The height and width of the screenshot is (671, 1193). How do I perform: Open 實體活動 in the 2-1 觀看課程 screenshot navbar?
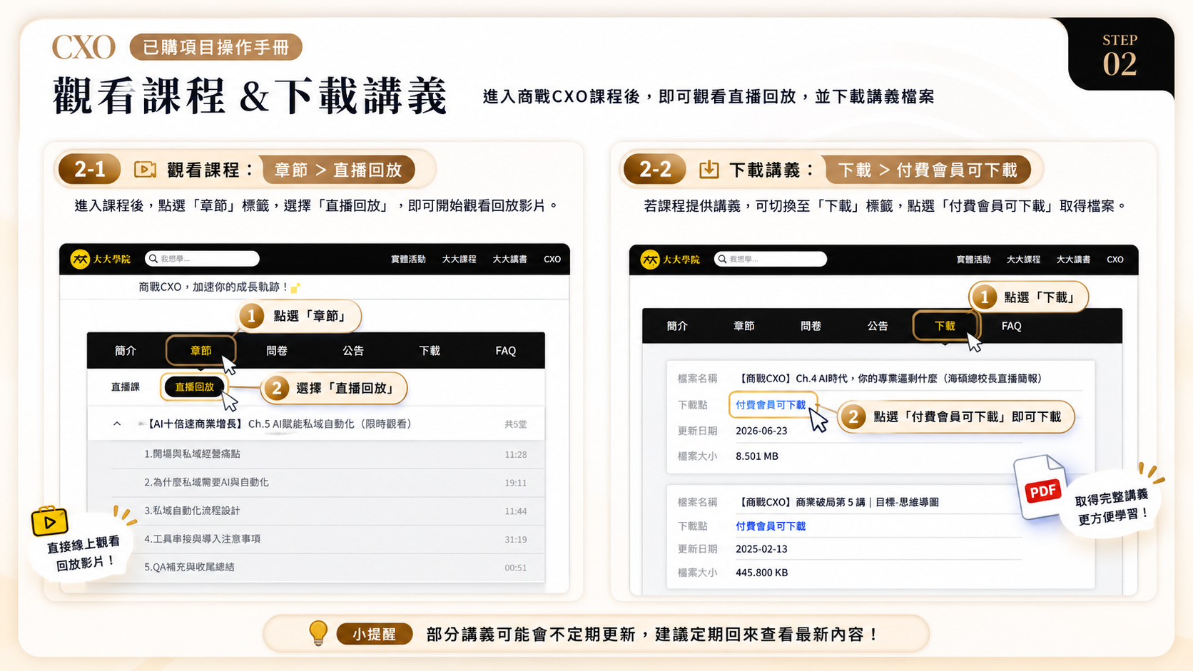coord(408,260)
